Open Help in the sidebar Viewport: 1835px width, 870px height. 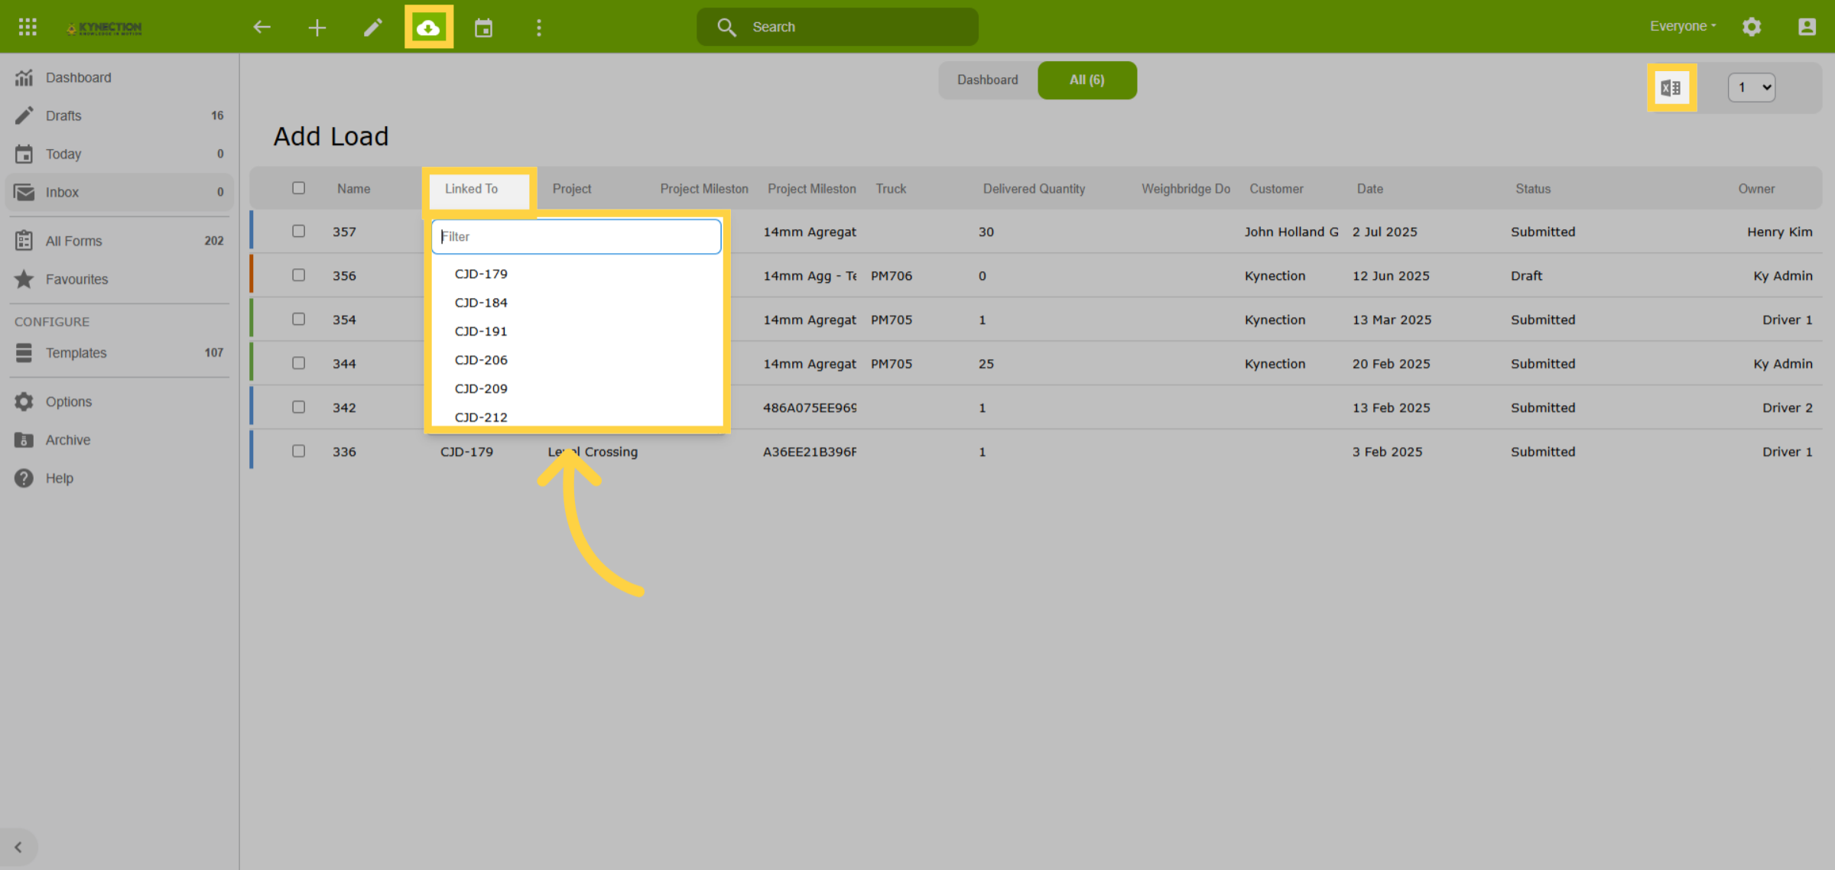click(x=119, y=478)
